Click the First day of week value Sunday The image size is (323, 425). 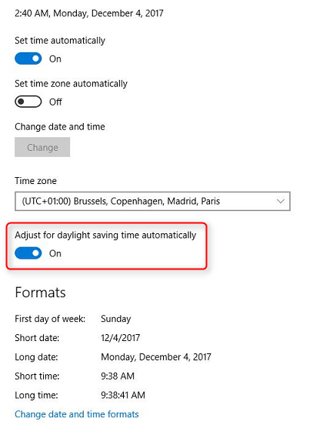pos(116,319)
